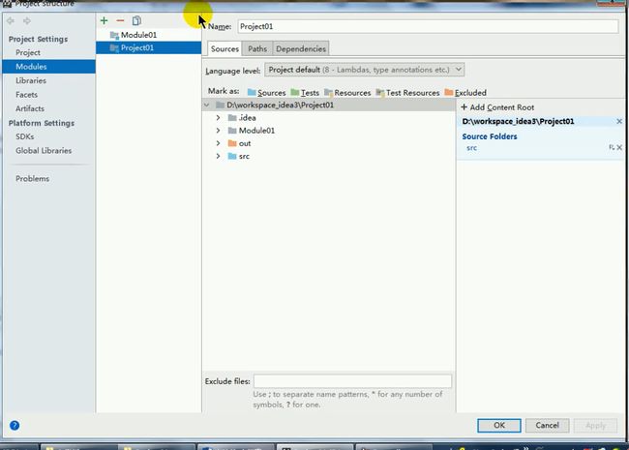Select the .idea folder in the tree

(242, 118)
